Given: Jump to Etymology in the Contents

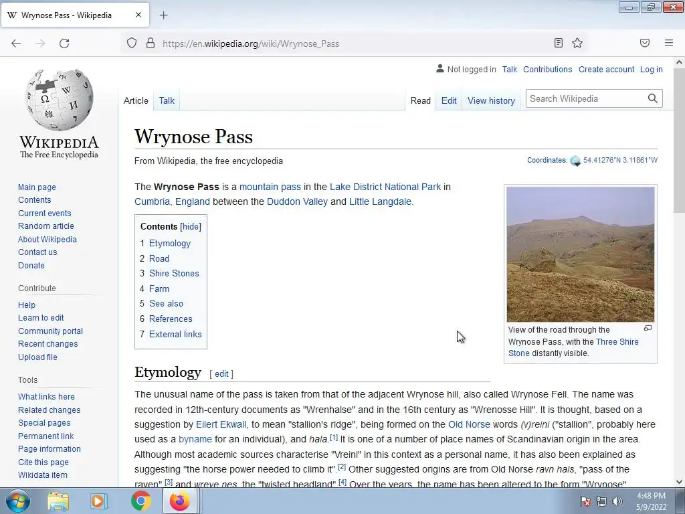Looking at the screenshot, I should [169, 244].
